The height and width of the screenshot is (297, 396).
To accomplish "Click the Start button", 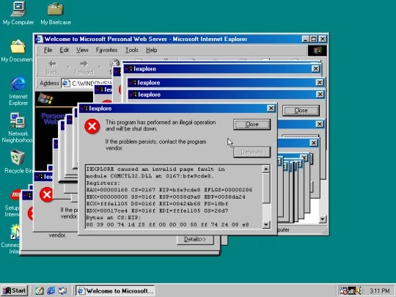I will (x=15, y=290).
